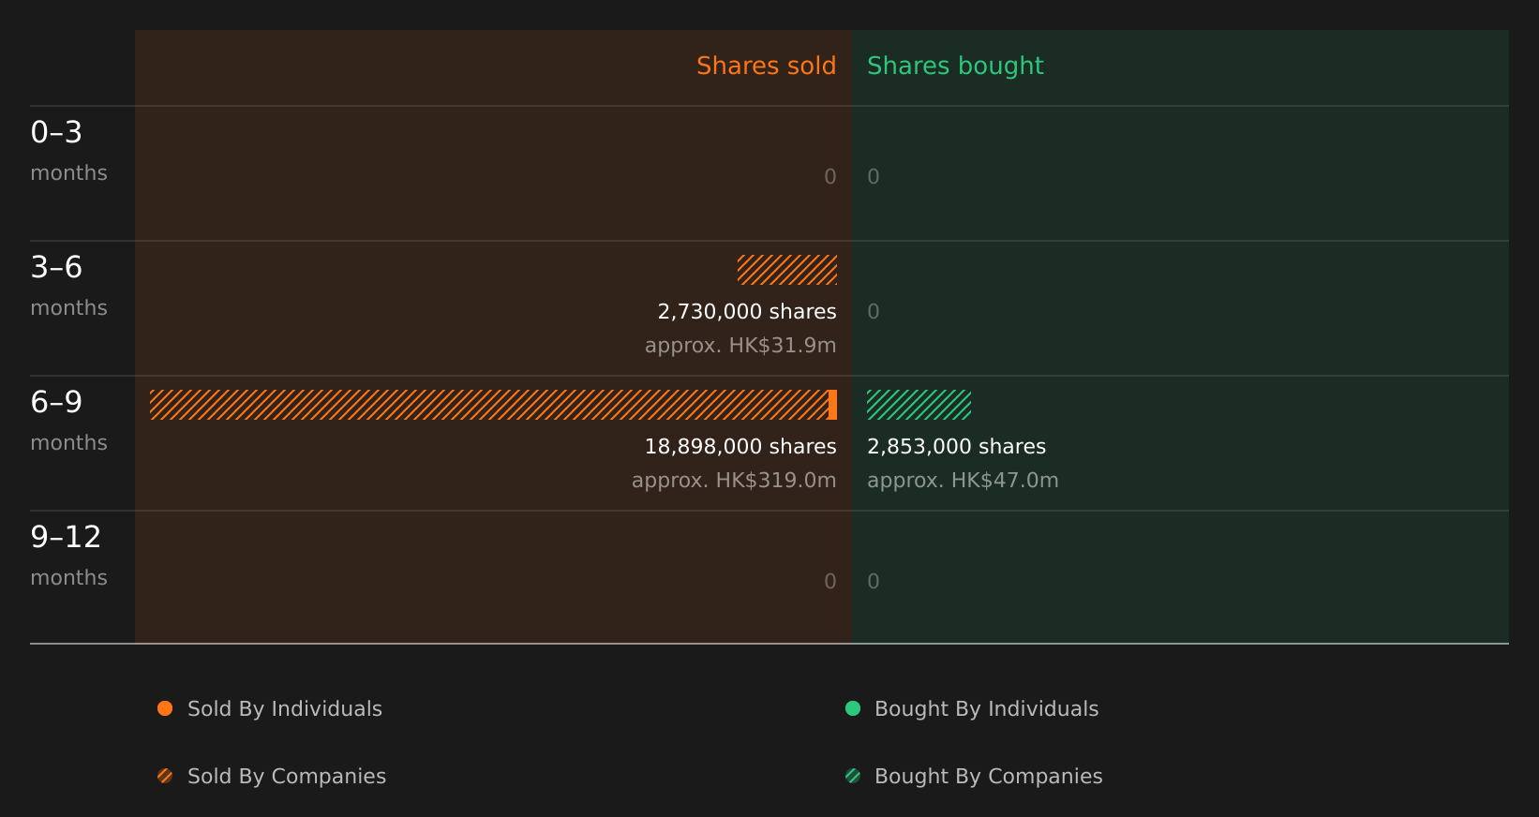Click the approx. HK$31.9m value

[740, 345]
